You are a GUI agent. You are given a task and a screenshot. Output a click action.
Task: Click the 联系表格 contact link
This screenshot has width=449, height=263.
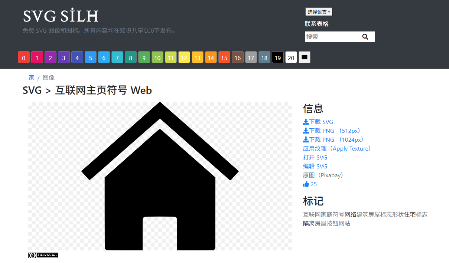coord(316,24)
